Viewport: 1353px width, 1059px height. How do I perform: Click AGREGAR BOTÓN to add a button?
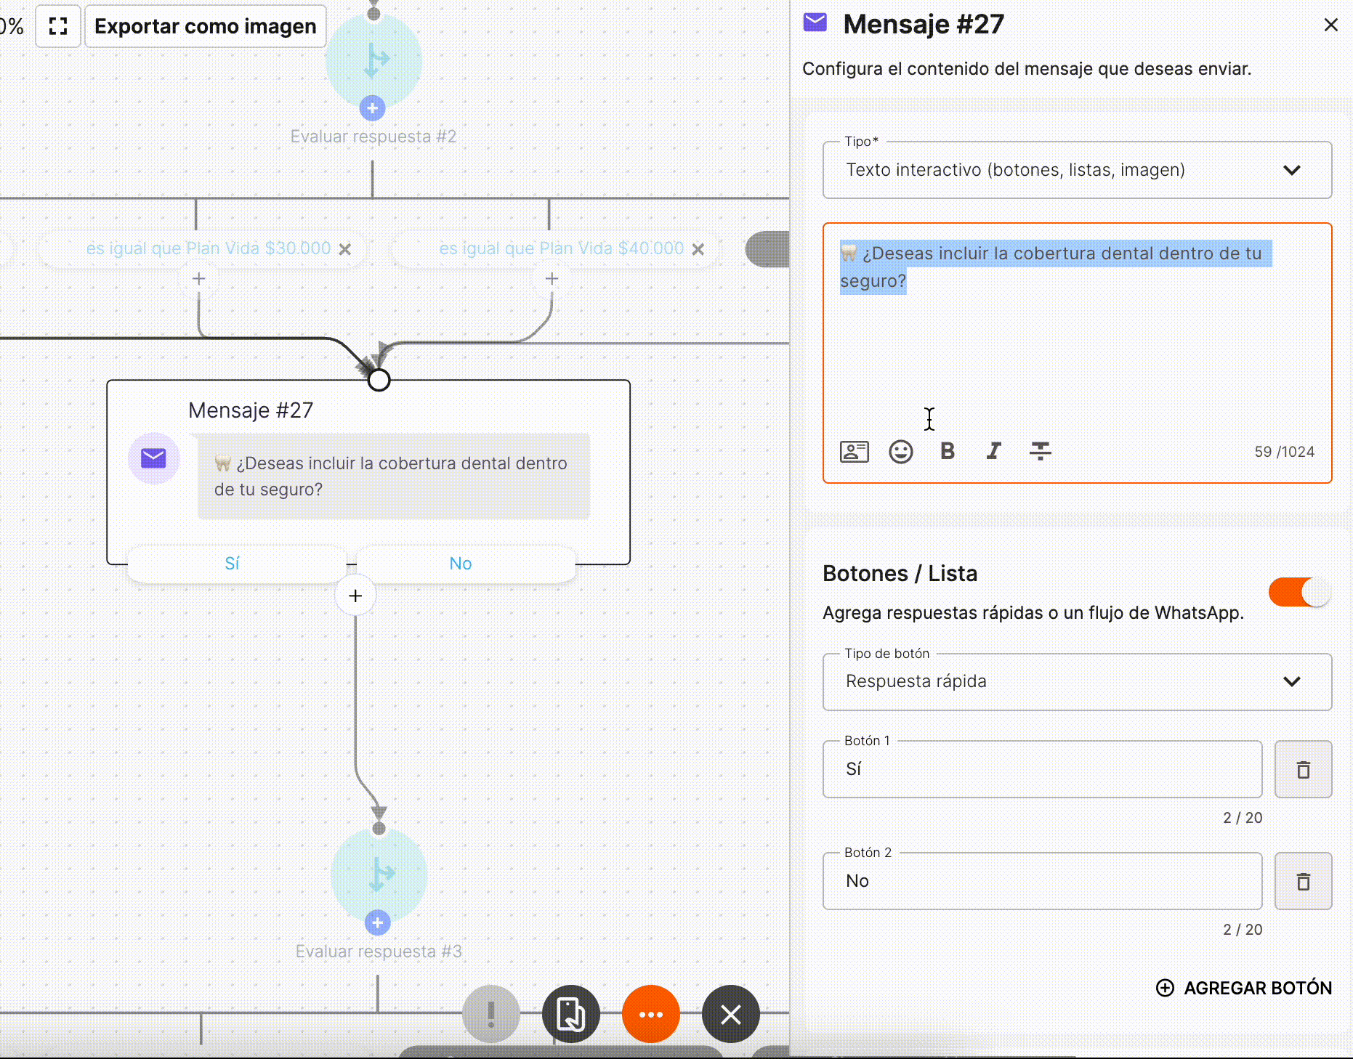point(1244,988)
